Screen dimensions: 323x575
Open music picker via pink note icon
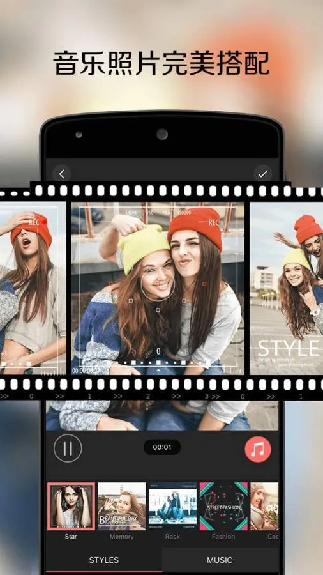click(x=258, y=449)
